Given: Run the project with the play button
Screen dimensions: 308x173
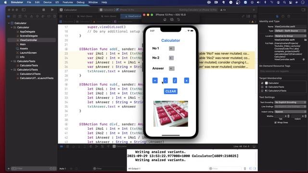Looking at the screenshot, I should click(52, 10).
